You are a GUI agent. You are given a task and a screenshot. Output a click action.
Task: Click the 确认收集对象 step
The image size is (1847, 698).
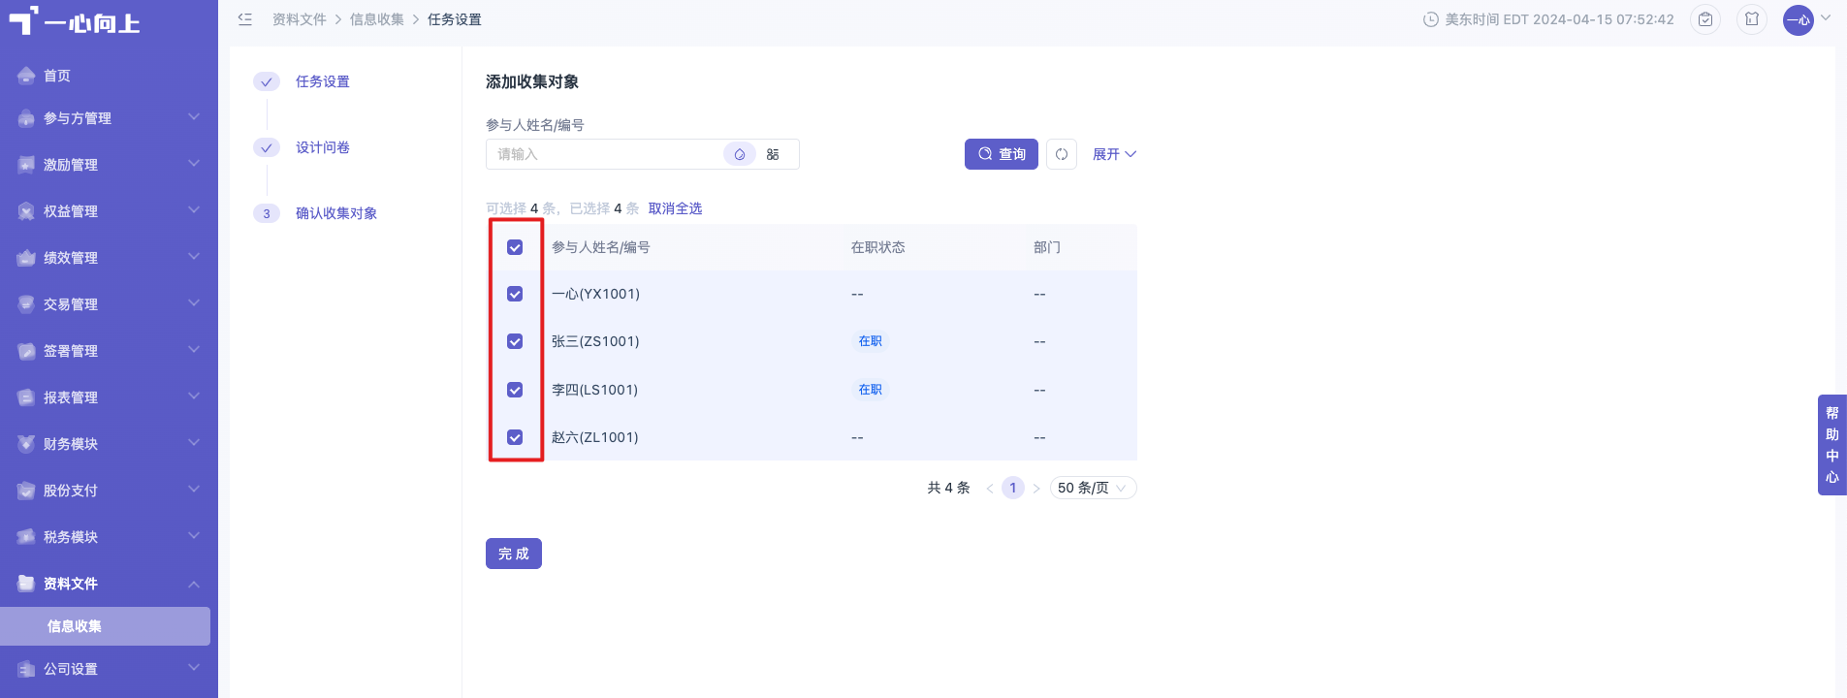336,213
